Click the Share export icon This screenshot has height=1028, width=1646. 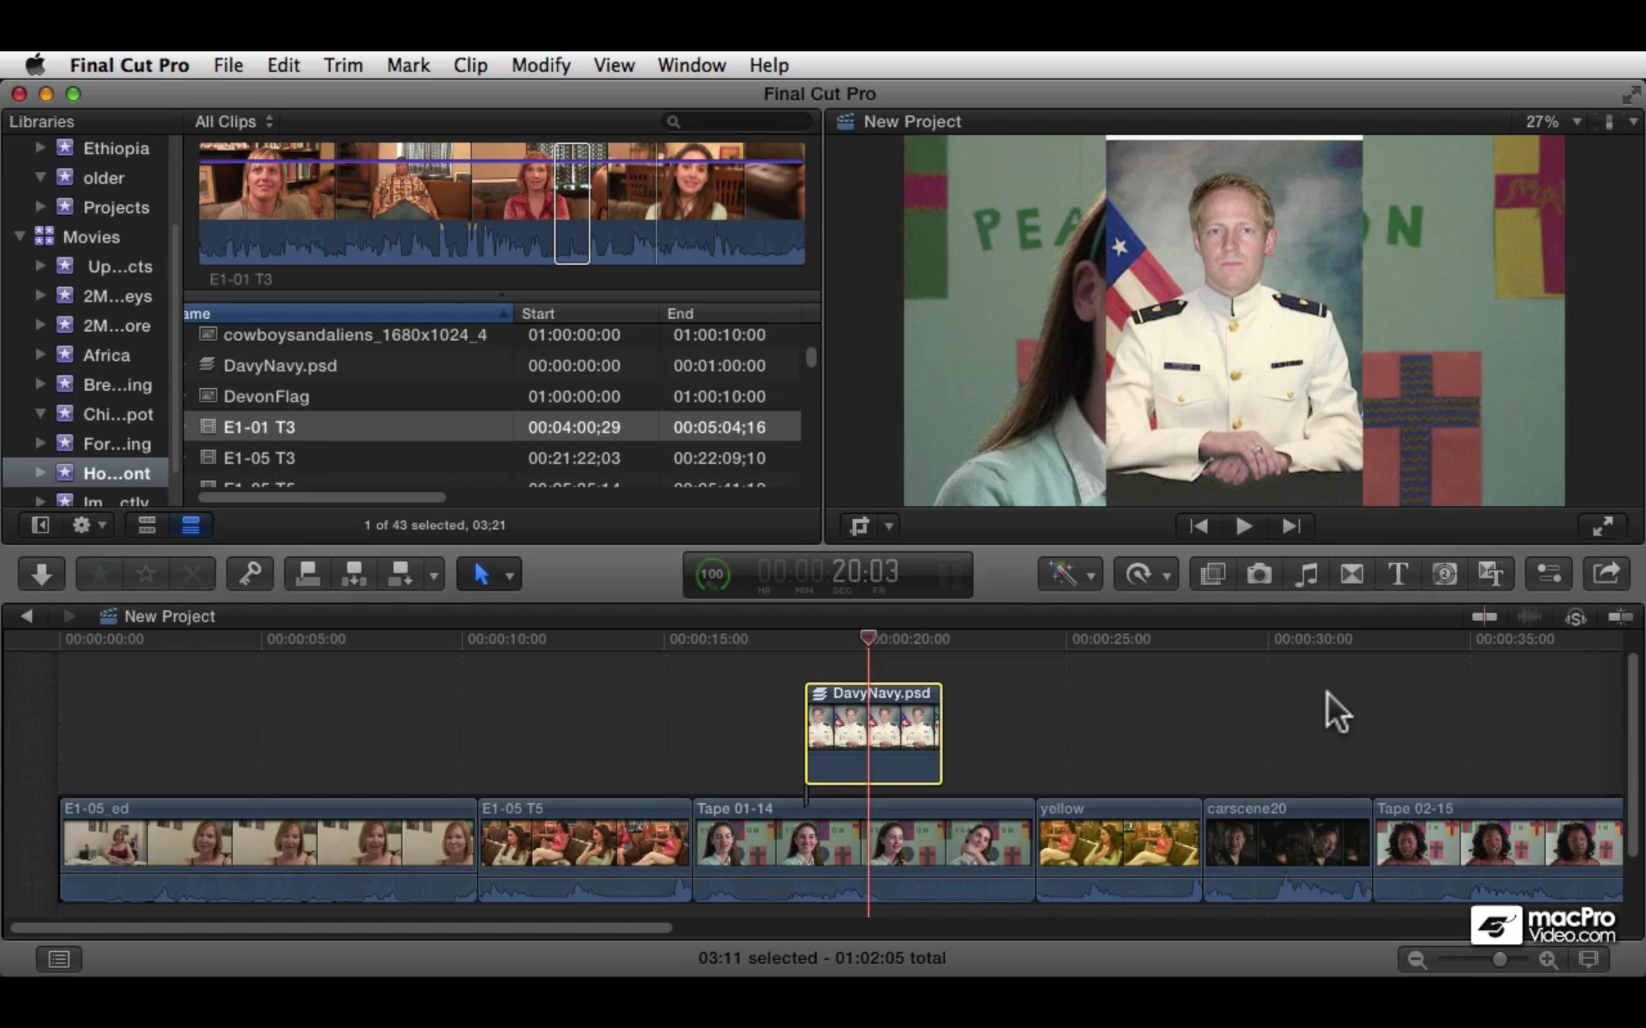pos(1607,574)
